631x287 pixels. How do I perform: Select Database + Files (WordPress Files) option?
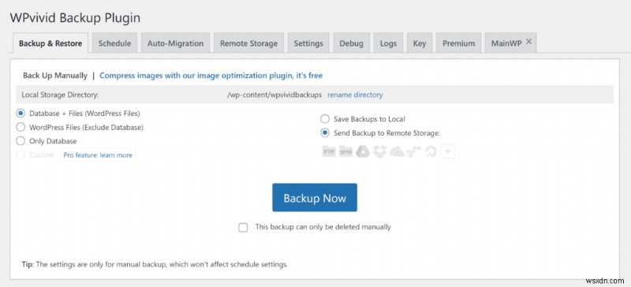[x=21, y=114]
